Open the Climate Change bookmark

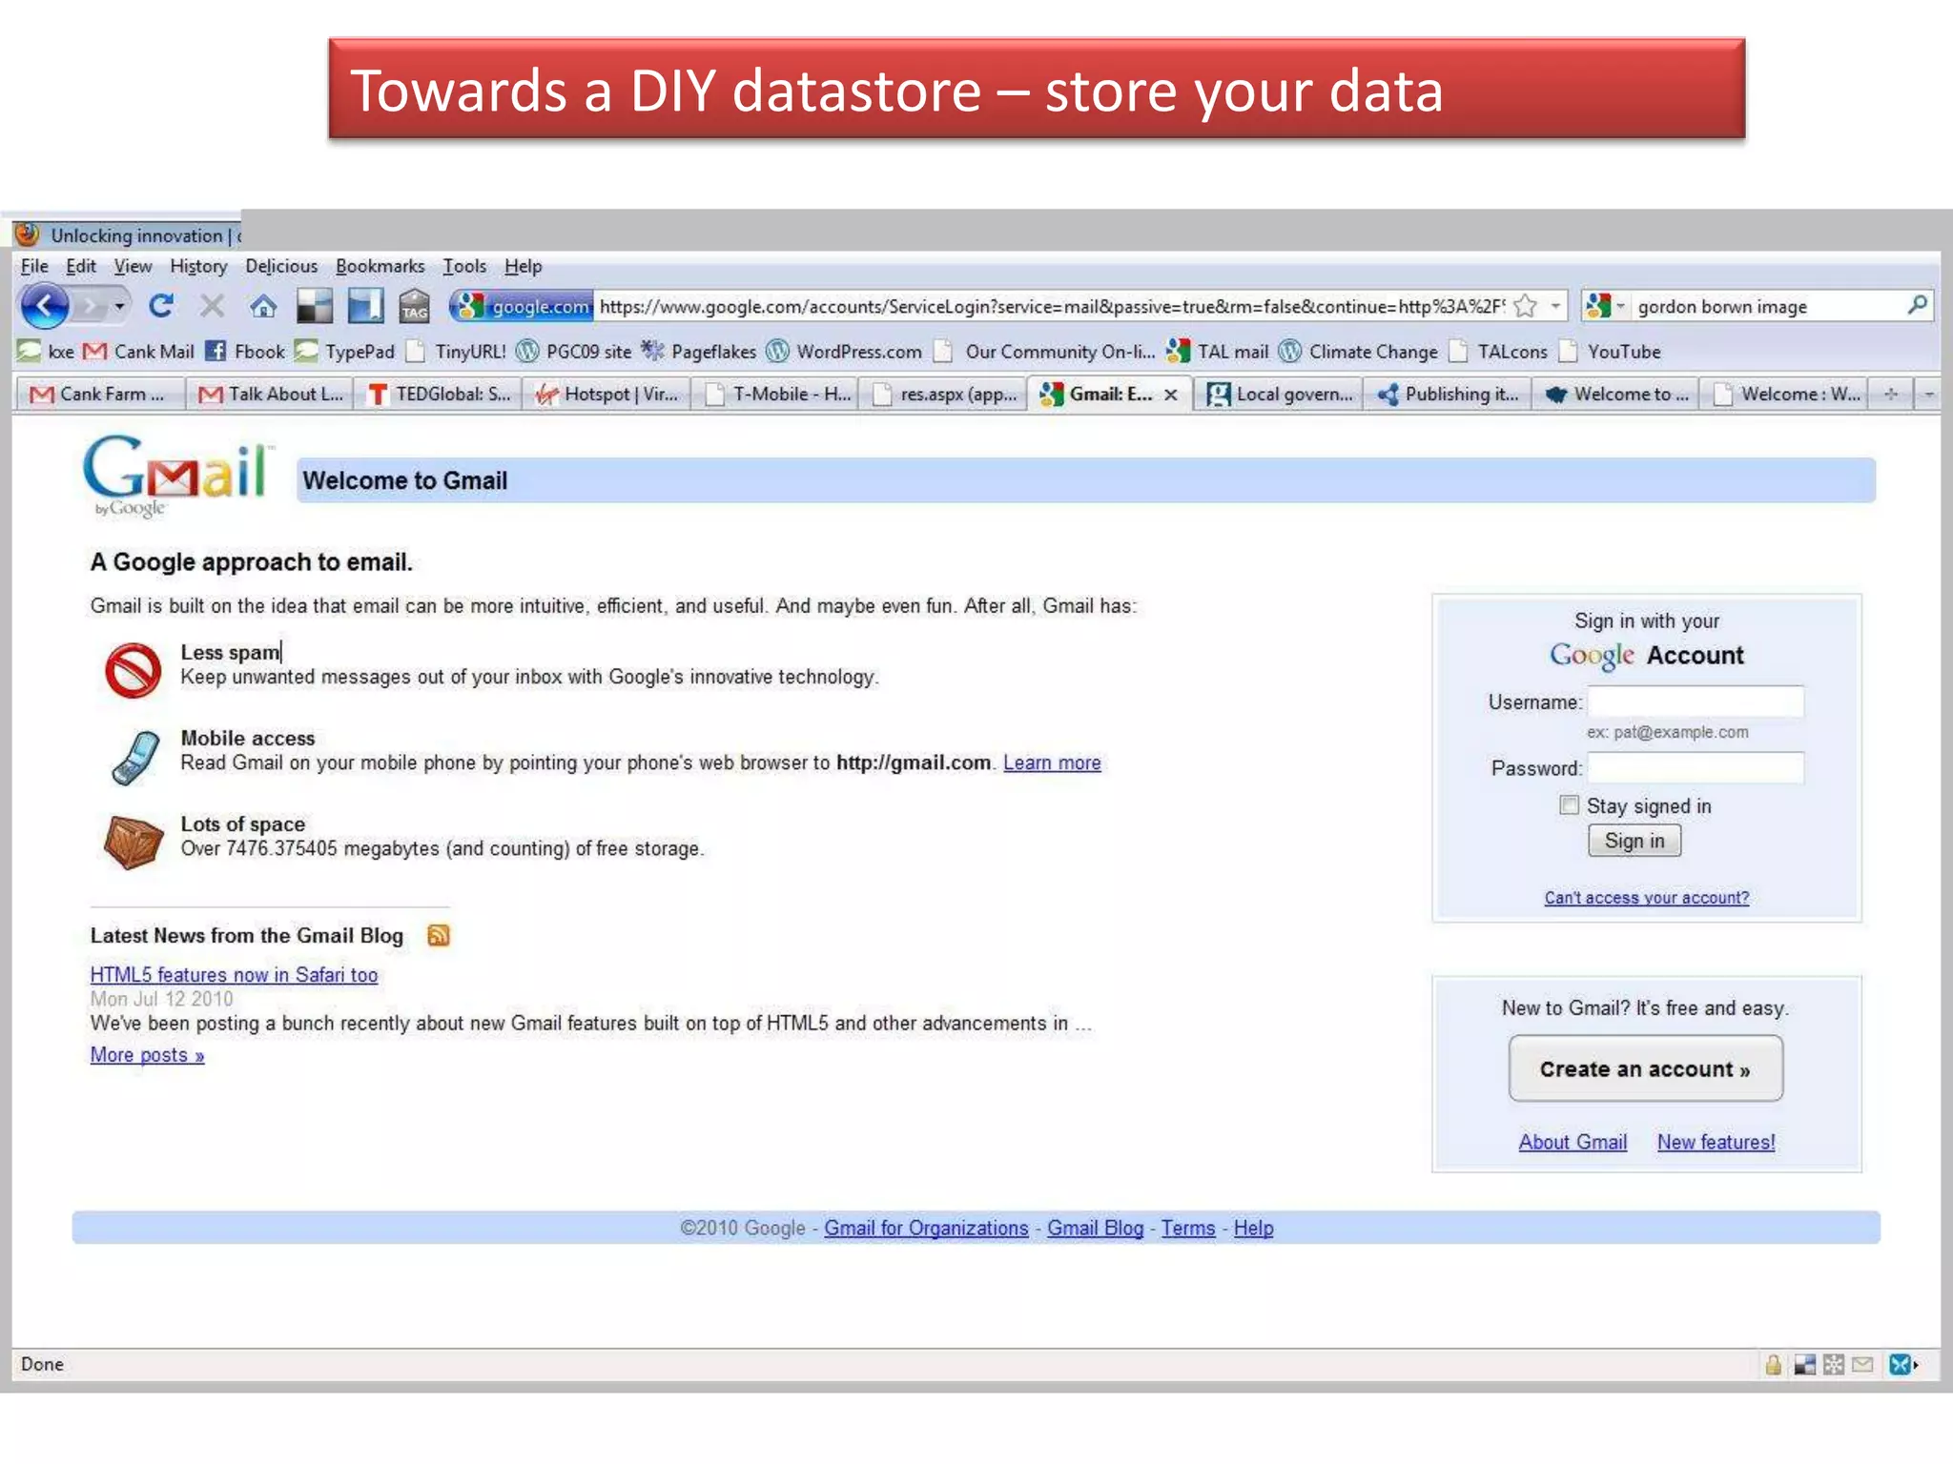pyautogui.click(x=1359, y=352)
